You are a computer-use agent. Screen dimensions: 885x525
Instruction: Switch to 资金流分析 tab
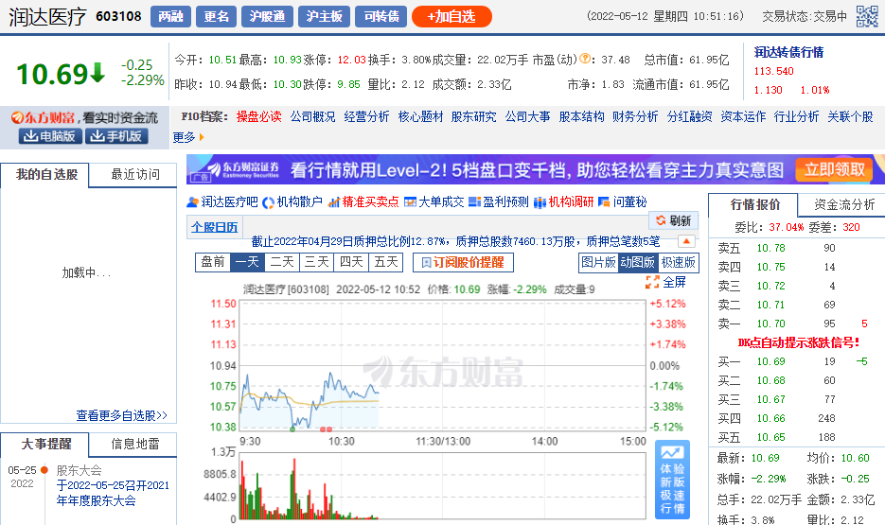pyautogui.click(x=843, y=204)
